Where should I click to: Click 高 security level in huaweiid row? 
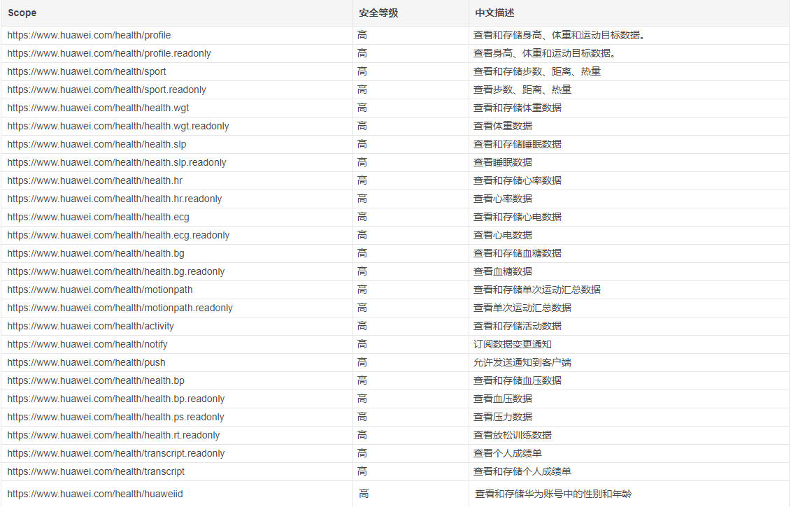364,494
